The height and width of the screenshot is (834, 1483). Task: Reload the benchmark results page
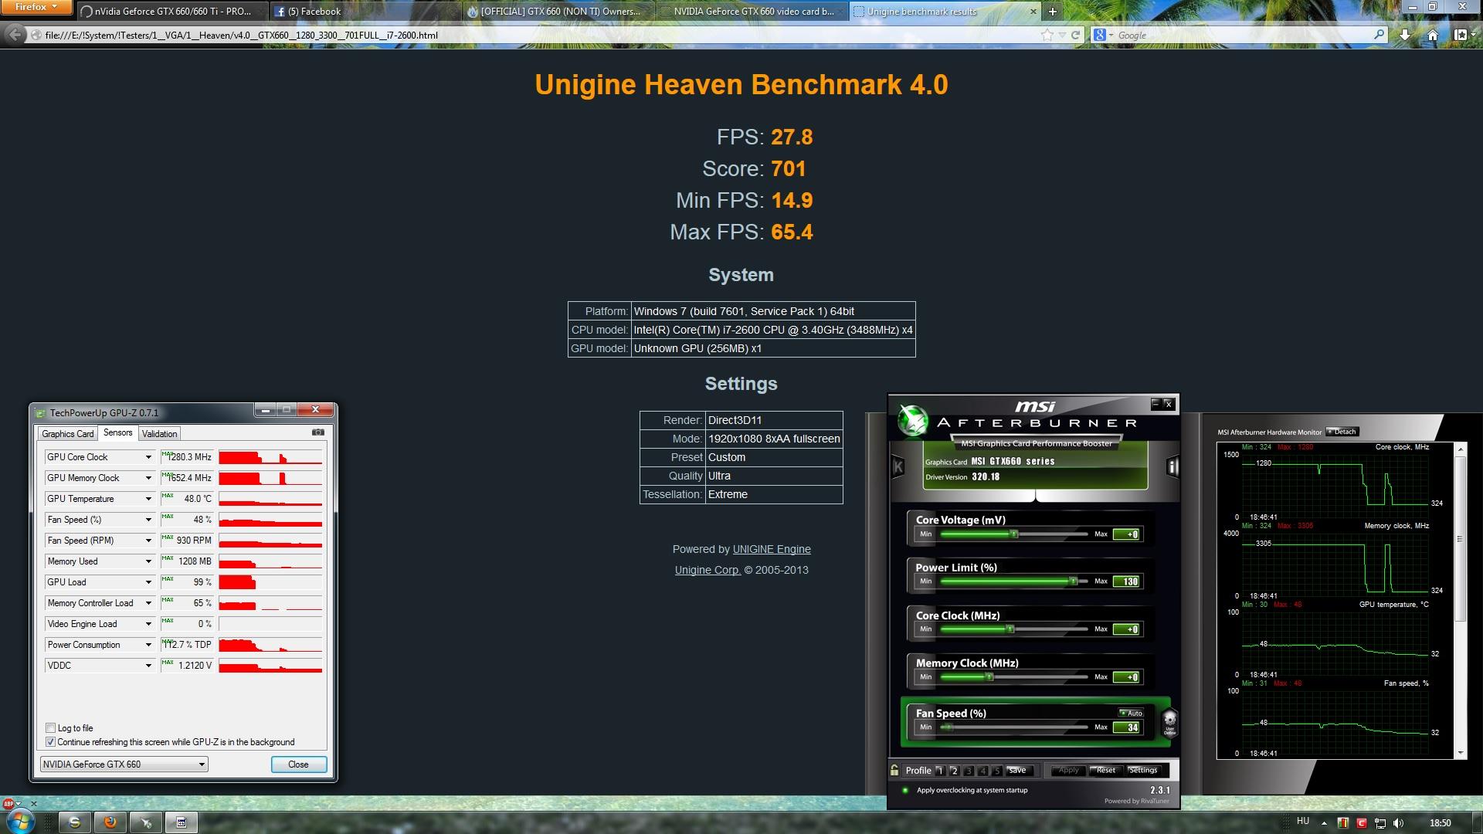(x=1075, y=35)
